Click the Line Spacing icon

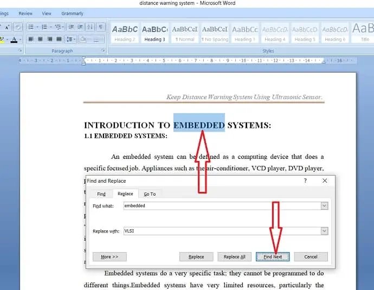[x=69, y=39]
